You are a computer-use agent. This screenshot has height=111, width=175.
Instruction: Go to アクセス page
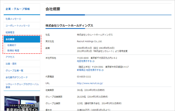(10, 57)
